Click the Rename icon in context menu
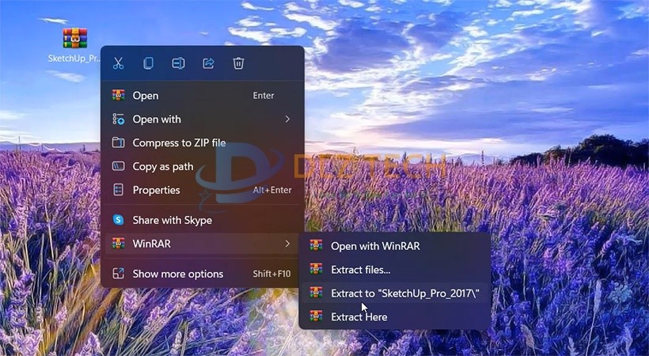 pos(178,63)
